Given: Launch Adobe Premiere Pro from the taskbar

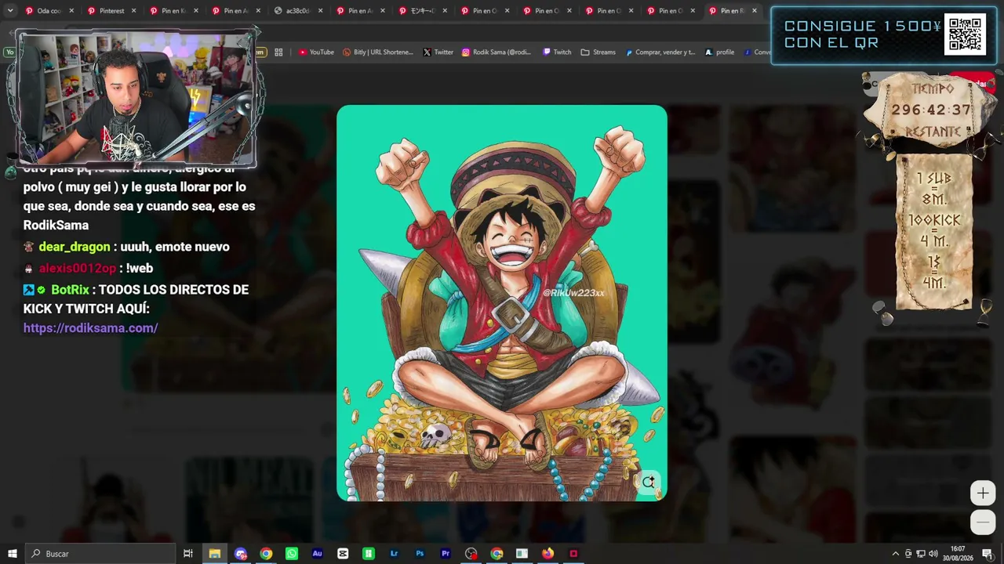Looking at the screenshot, I should tap(446, 554).
